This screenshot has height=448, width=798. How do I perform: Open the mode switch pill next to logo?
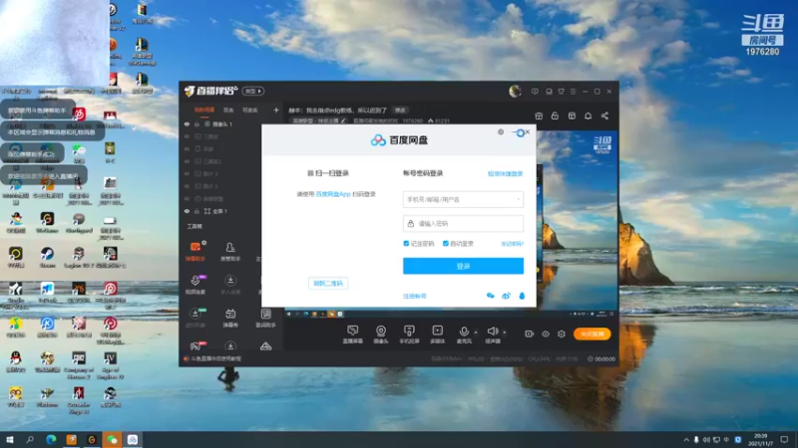pyautogui.click(x=253, y=92)
